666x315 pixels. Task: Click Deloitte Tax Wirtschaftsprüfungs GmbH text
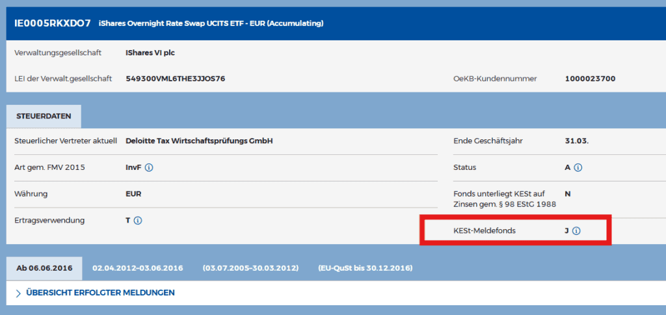(199, 141)
